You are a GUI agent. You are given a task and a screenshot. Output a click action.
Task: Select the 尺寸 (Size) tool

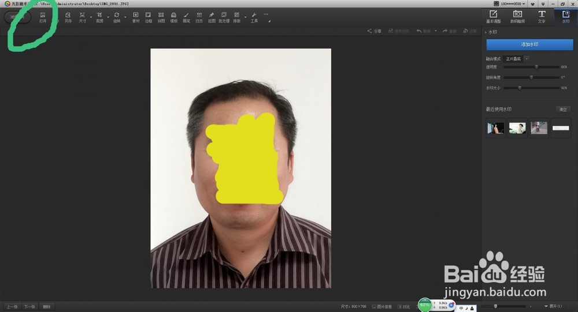point(82,17)
